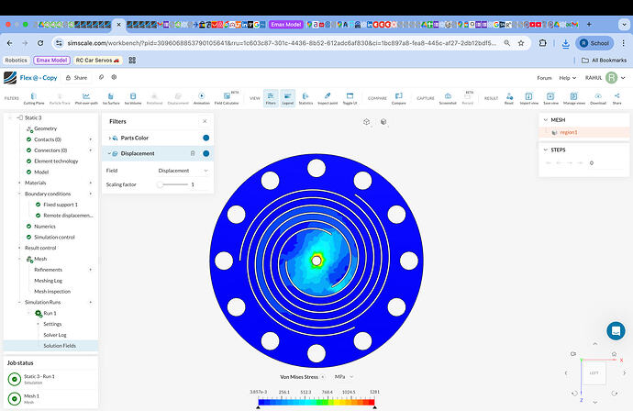The width and height of the screenshot is (633, 411).
Task: Click the Share button
Action: point(76,78)
